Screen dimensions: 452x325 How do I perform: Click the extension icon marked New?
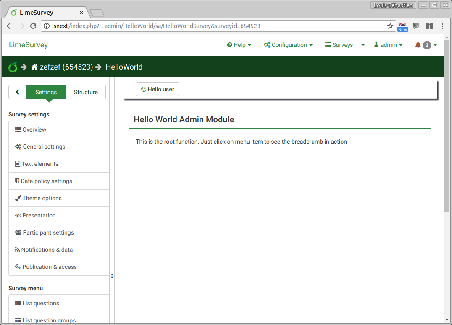[x=403, y=26]
